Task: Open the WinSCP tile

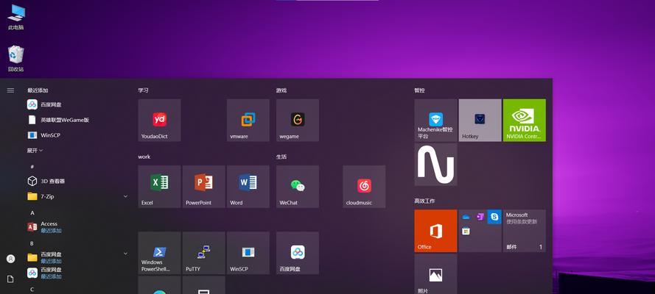Action: (x=248, y=253)
